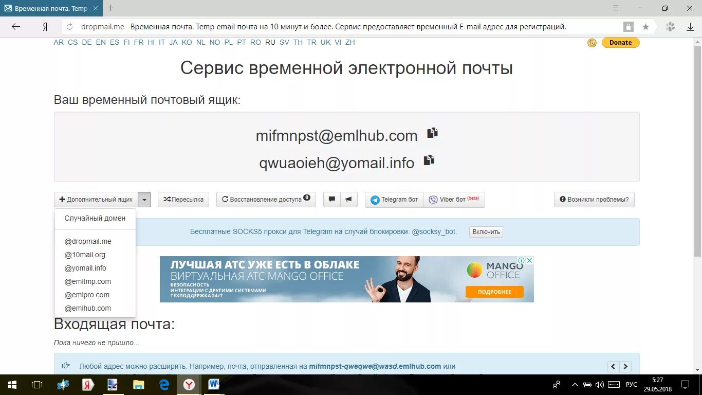Open the notification center icon
This screenshot has width=702, height=395.
click(x=685, y=385)
